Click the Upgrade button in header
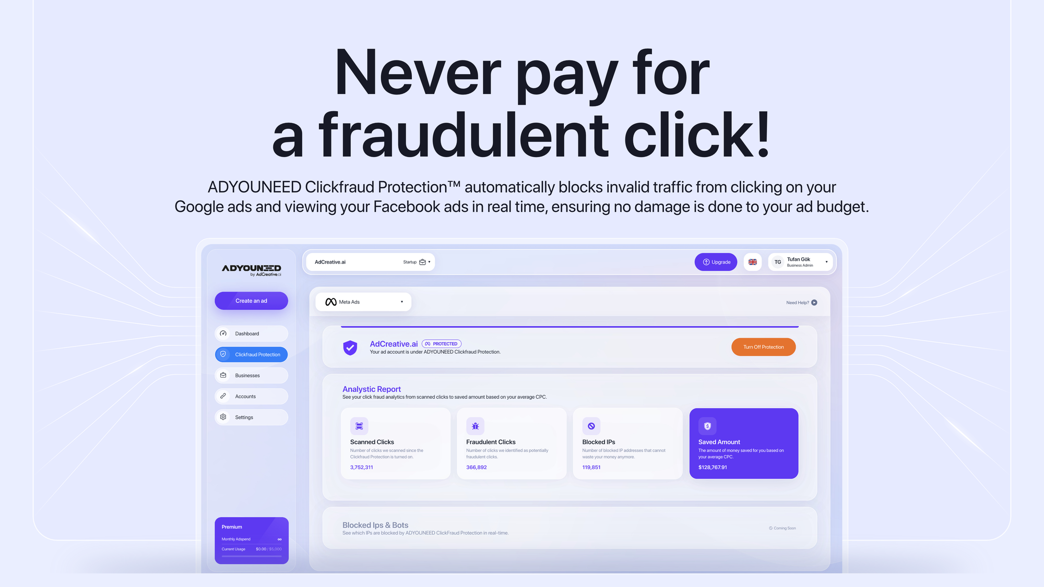Image resolution: width=1044 pixels, height=587 pixels. 716,262
